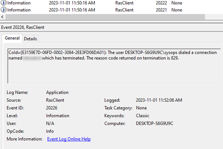223x149 pixels.
Task: Select the RasClient event 20222 row
Action: (111, 3)
